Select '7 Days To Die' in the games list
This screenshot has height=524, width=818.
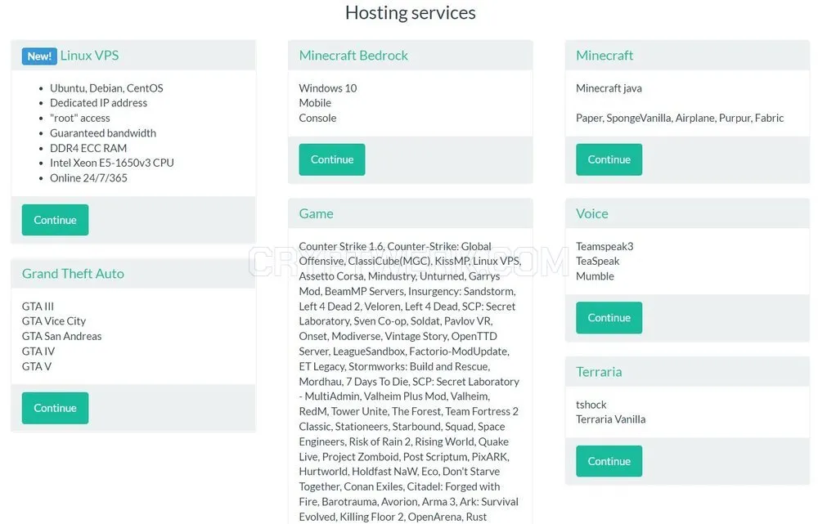point(375,382)
